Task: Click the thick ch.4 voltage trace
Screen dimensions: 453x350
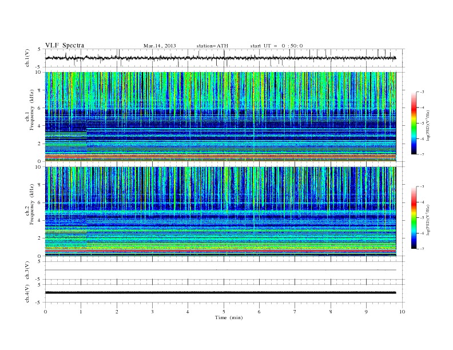Action: [x=220, y=293]
